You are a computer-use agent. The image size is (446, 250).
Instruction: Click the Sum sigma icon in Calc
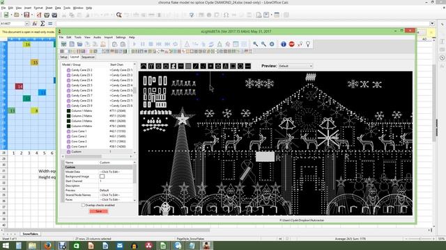coord(43,24)
